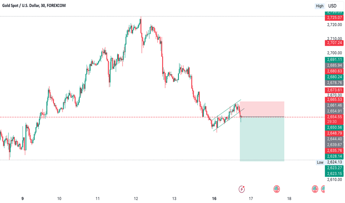
Task: Click the full US flag event icon past date 18
Action: click(315, 189)
